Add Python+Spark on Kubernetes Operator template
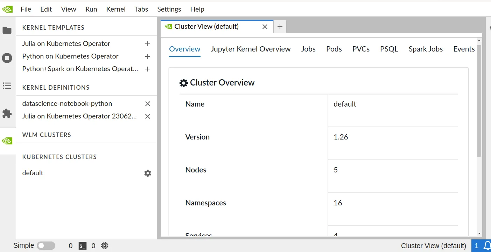491x252 pixels. tap(148, 69)
